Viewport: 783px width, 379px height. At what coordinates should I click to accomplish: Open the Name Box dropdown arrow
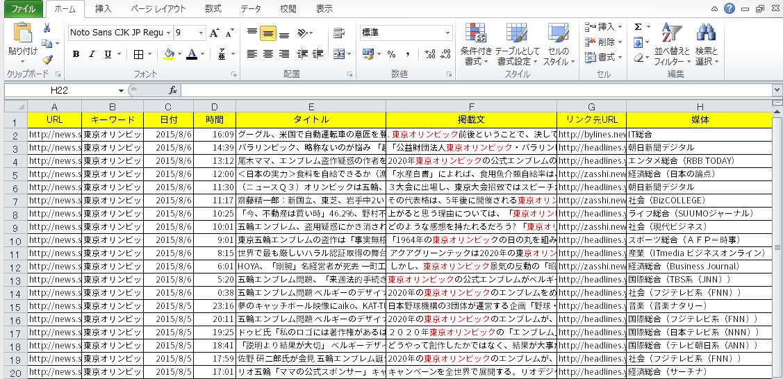click(121, 90)
